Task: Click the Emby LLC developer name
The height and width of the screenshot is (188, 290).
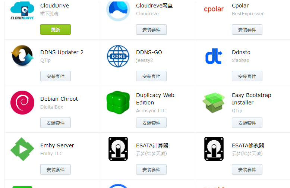Action: coord(51,154)
